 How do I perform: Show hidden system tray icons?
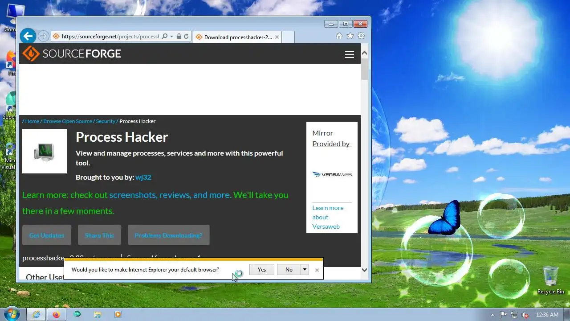tap(493, 315)
